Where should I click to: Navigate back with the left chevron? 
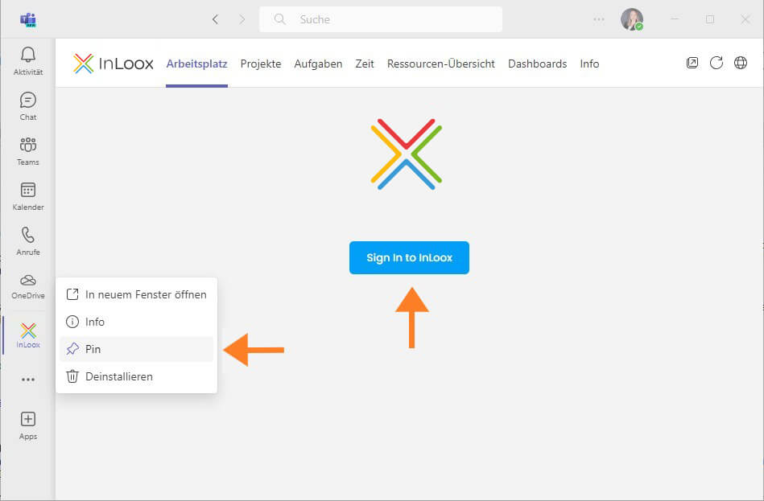coord(215,19)
